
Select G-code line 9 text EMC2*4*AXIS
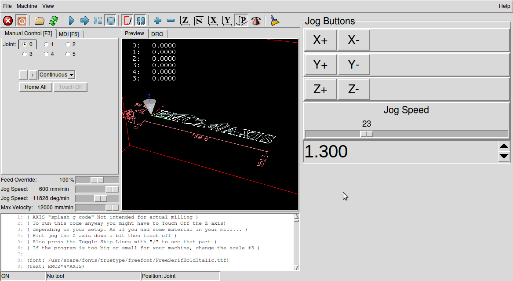pos(56,266)
